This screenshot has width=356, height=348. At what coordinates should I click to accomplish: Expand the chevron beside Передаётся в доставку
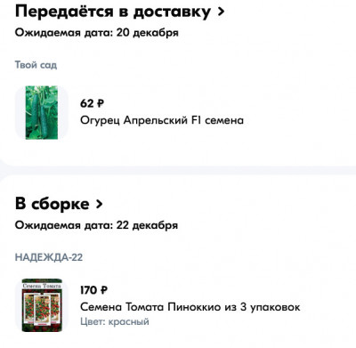point(221,12)
